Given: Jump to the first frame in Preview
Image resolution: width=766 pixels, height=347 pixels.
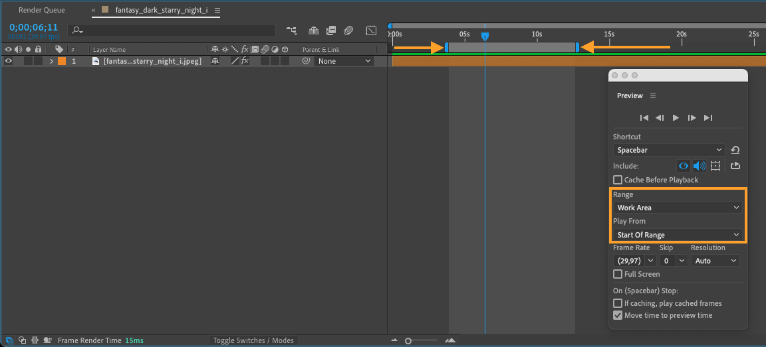Looking at the screenshot, I should click(644, 117).
